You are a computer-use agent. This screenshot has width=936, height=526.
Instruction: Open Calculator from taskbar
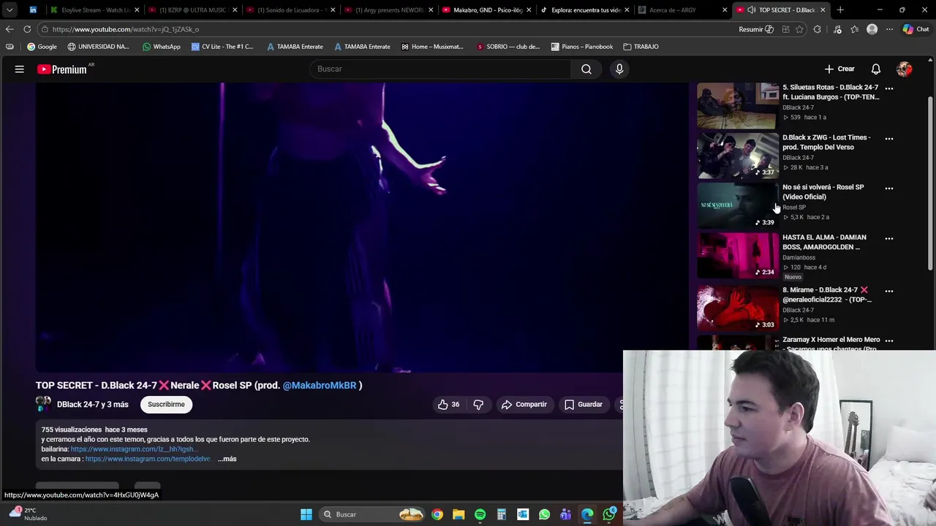(x=501, y=514)
